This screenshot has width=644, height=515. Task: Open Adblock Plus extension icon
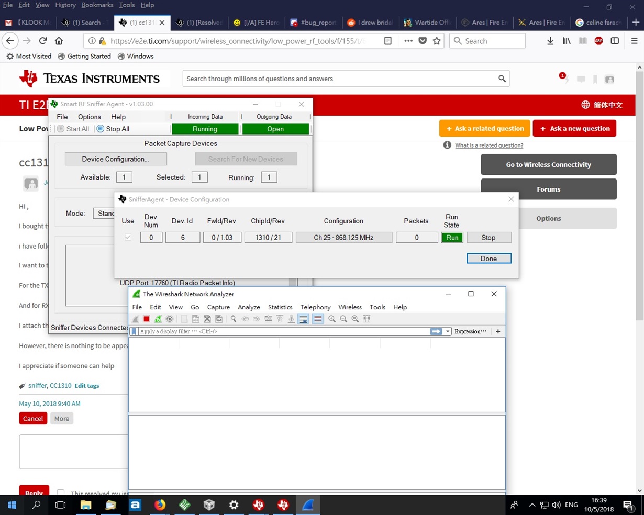pos(599,41)
